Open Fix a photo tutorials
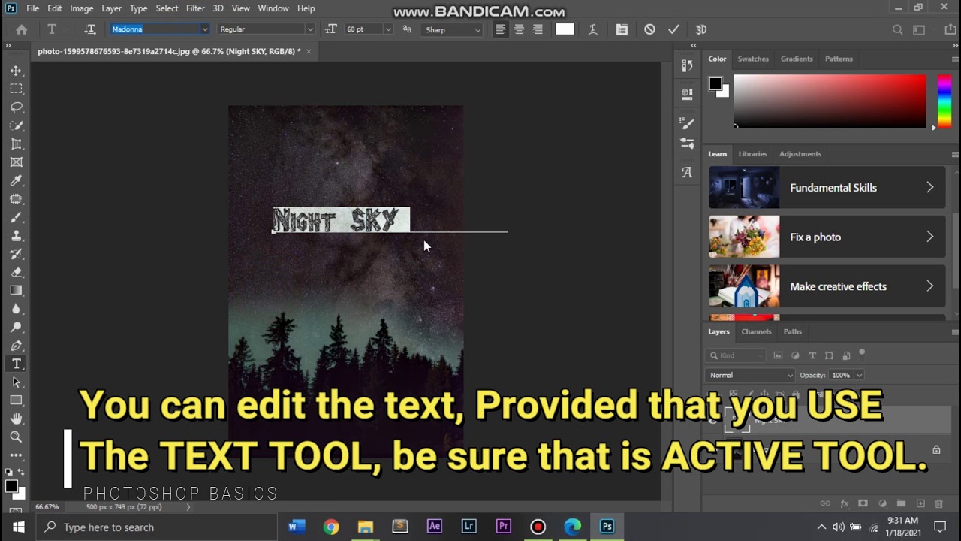This screenshot has width=961, height=541. click(827, 237)
